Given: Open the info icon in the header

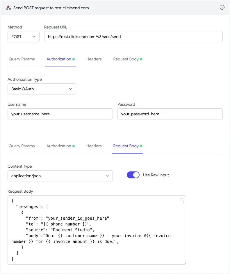Looking at the screenshot, I should click(x=222, y=8).
